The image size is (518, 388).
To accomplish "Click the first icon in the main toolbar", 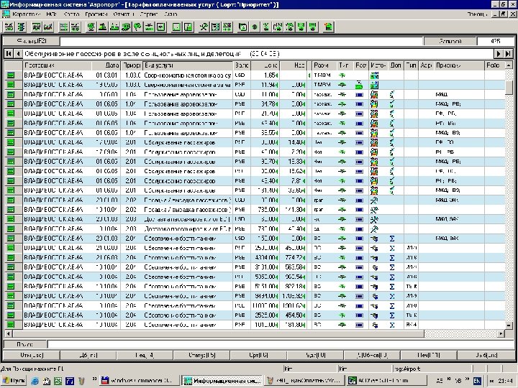I will pyautogui.click(x=10, y=27).
